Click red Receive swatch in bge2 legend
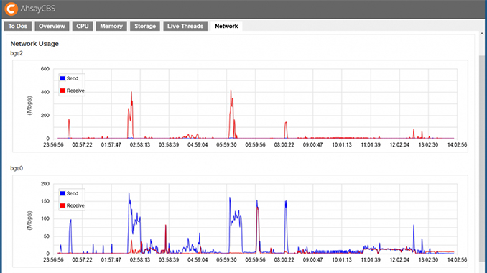Viewport: 487px width, 273px height. coord(62,91)
